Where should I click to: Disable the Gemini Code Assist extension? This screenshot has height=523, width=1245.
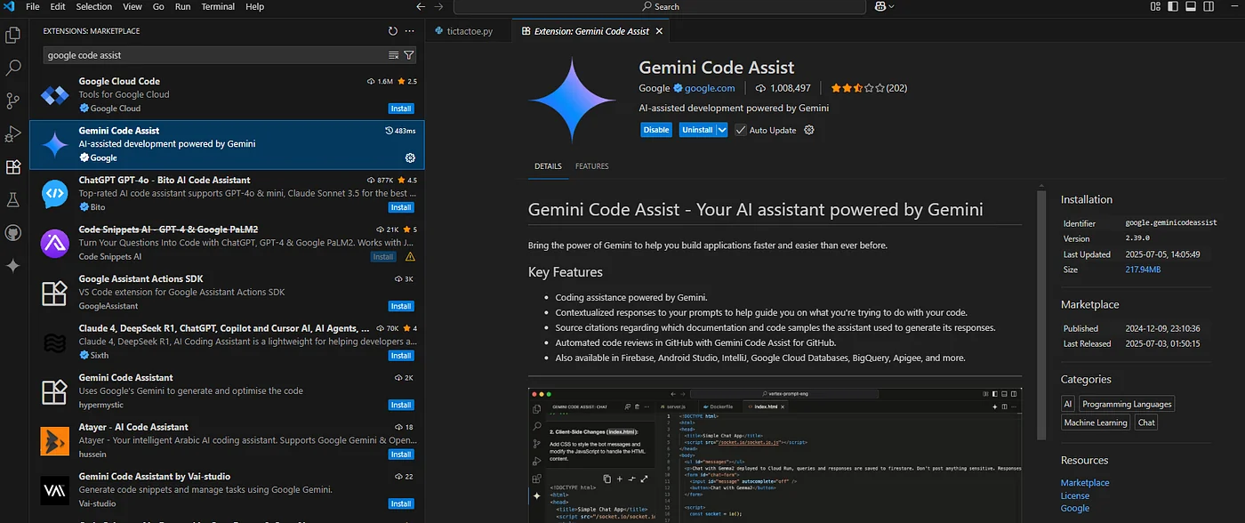point(655,130)
